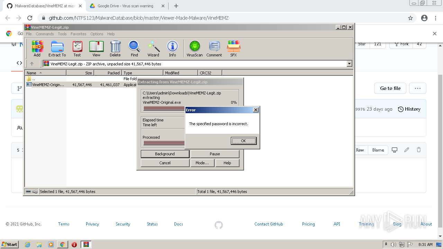
Task: Open Privacy link in GitHub footer
Action: pyautogui.click(x=92, y=224)
